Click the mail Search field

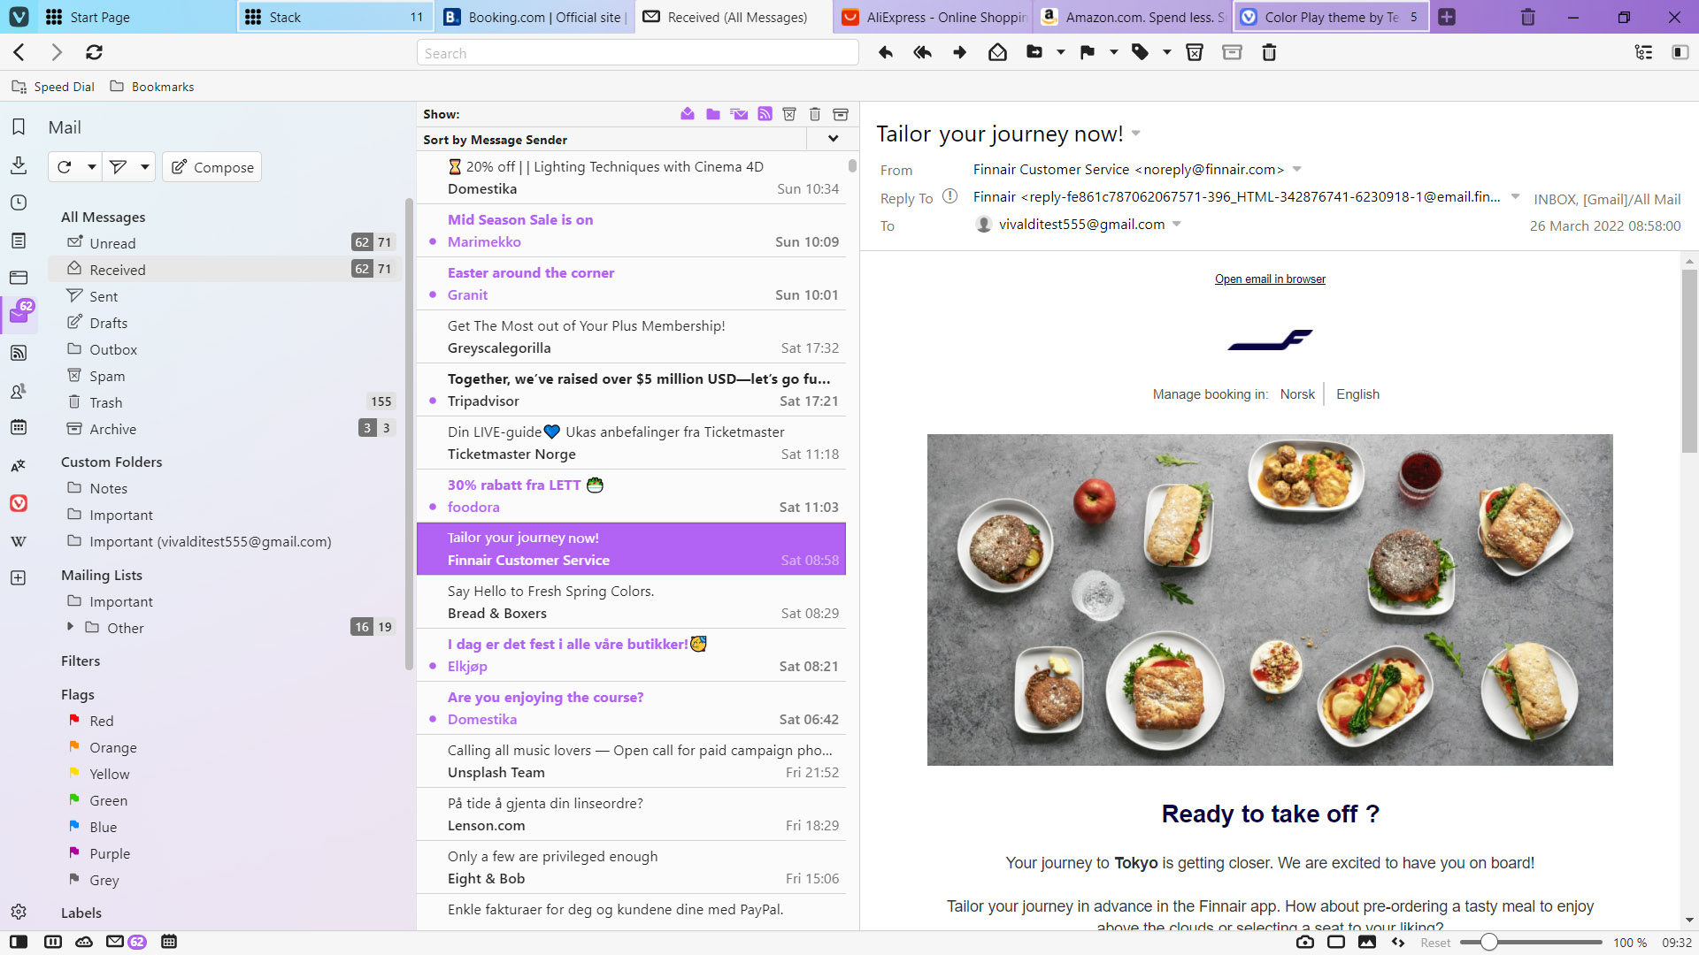pyautogui.click(x=637, y=53)
